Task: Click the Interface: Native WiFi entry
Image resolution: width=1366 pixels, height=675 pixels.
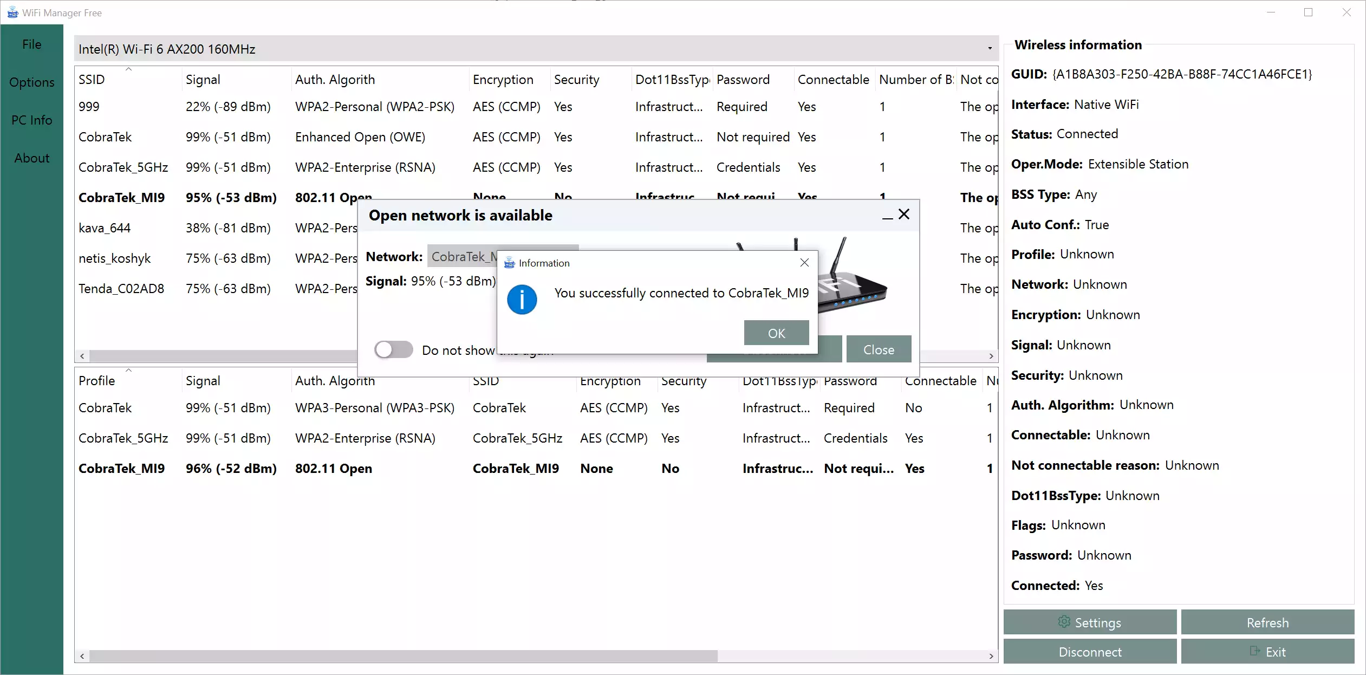Action: tap(1075, 105)
